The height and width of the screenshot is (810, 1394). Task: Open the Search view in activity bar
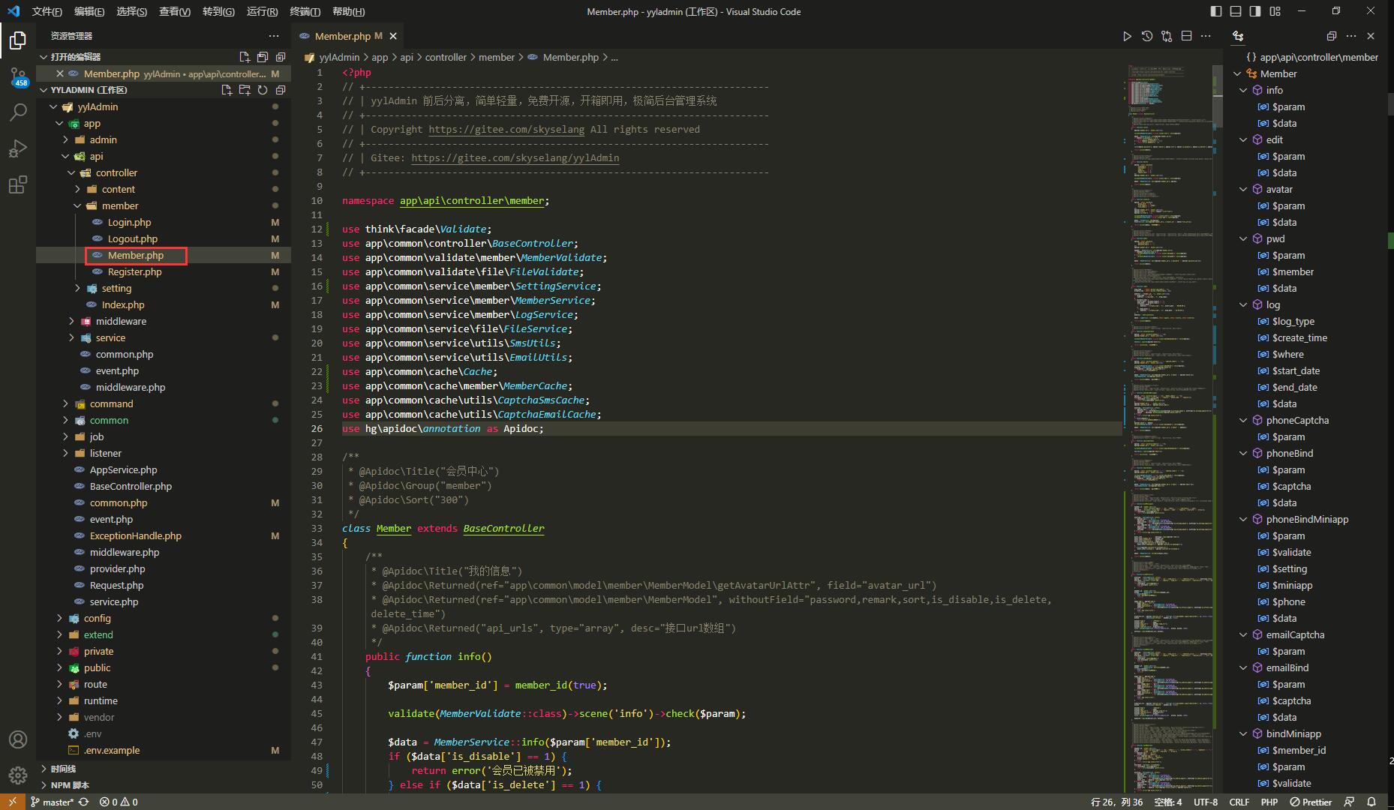(18, 112)
